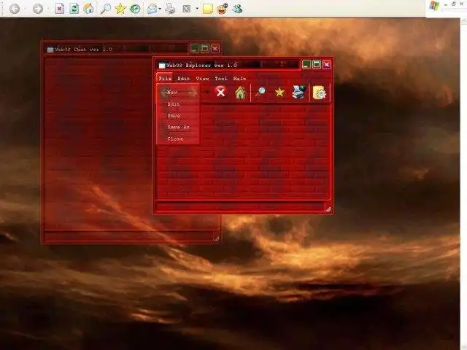The width and height of the screenshot is (467, 350).
Task: Click the WebOS Chat resize grip
Action: tap(217, 239)
